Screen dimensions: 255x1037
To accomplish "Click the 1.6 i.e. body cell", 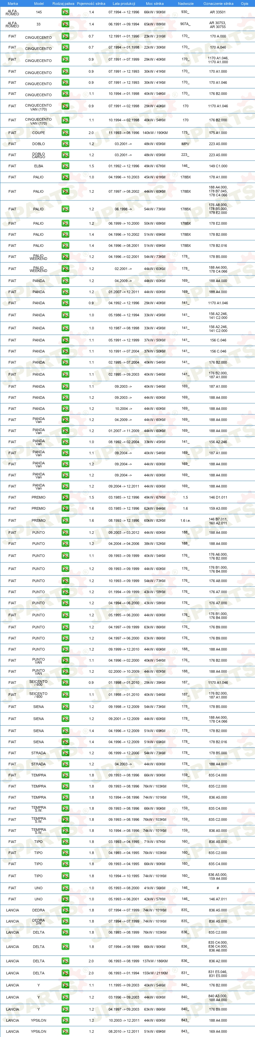I will [185, 520].
